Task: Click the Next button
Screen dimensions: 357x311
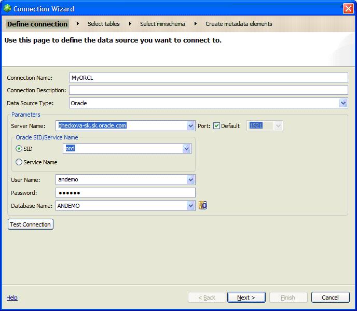Action: pyautogui.click(x=246, y=298)
